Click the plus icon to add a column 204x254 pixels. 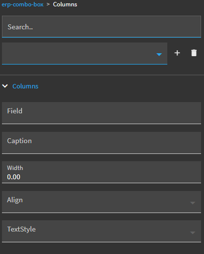tap(177, 53)
